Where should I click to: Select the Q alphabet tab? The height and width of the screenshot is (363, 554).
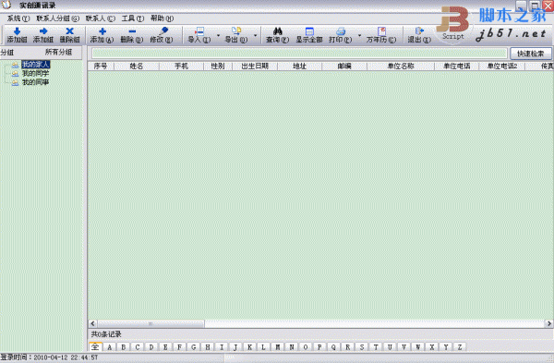pos(333,347)
